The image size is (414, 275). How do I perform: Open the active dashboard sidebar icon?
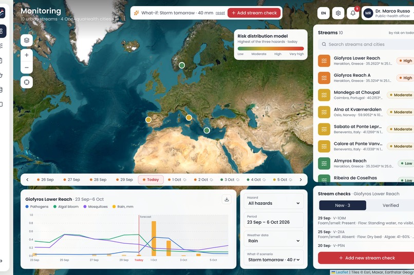pyautogui.click(x=2, y=31)
